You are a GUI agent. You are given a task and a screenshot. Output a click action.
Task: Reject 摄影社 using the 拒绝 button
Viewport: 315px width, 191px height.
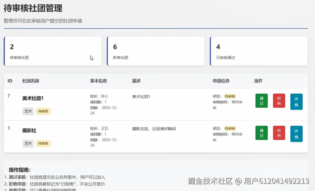click(x=279, y=133)
